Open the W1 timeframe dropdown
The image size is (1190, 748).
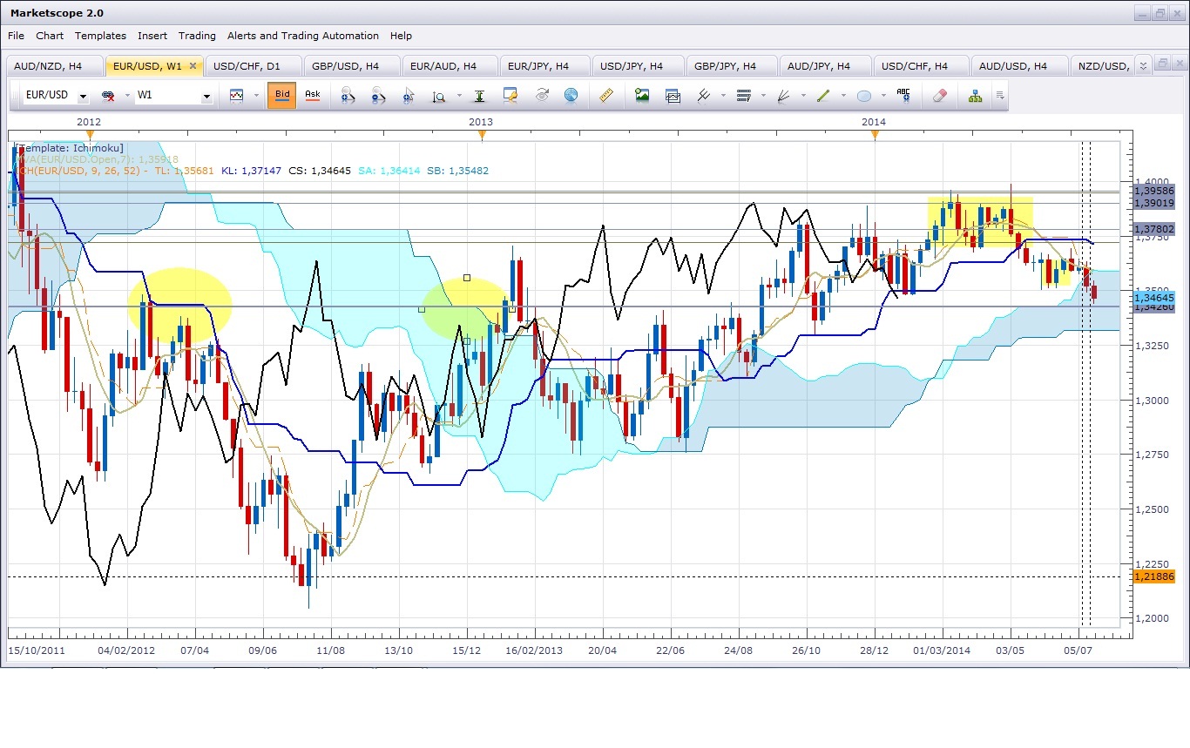click(206, 97)
